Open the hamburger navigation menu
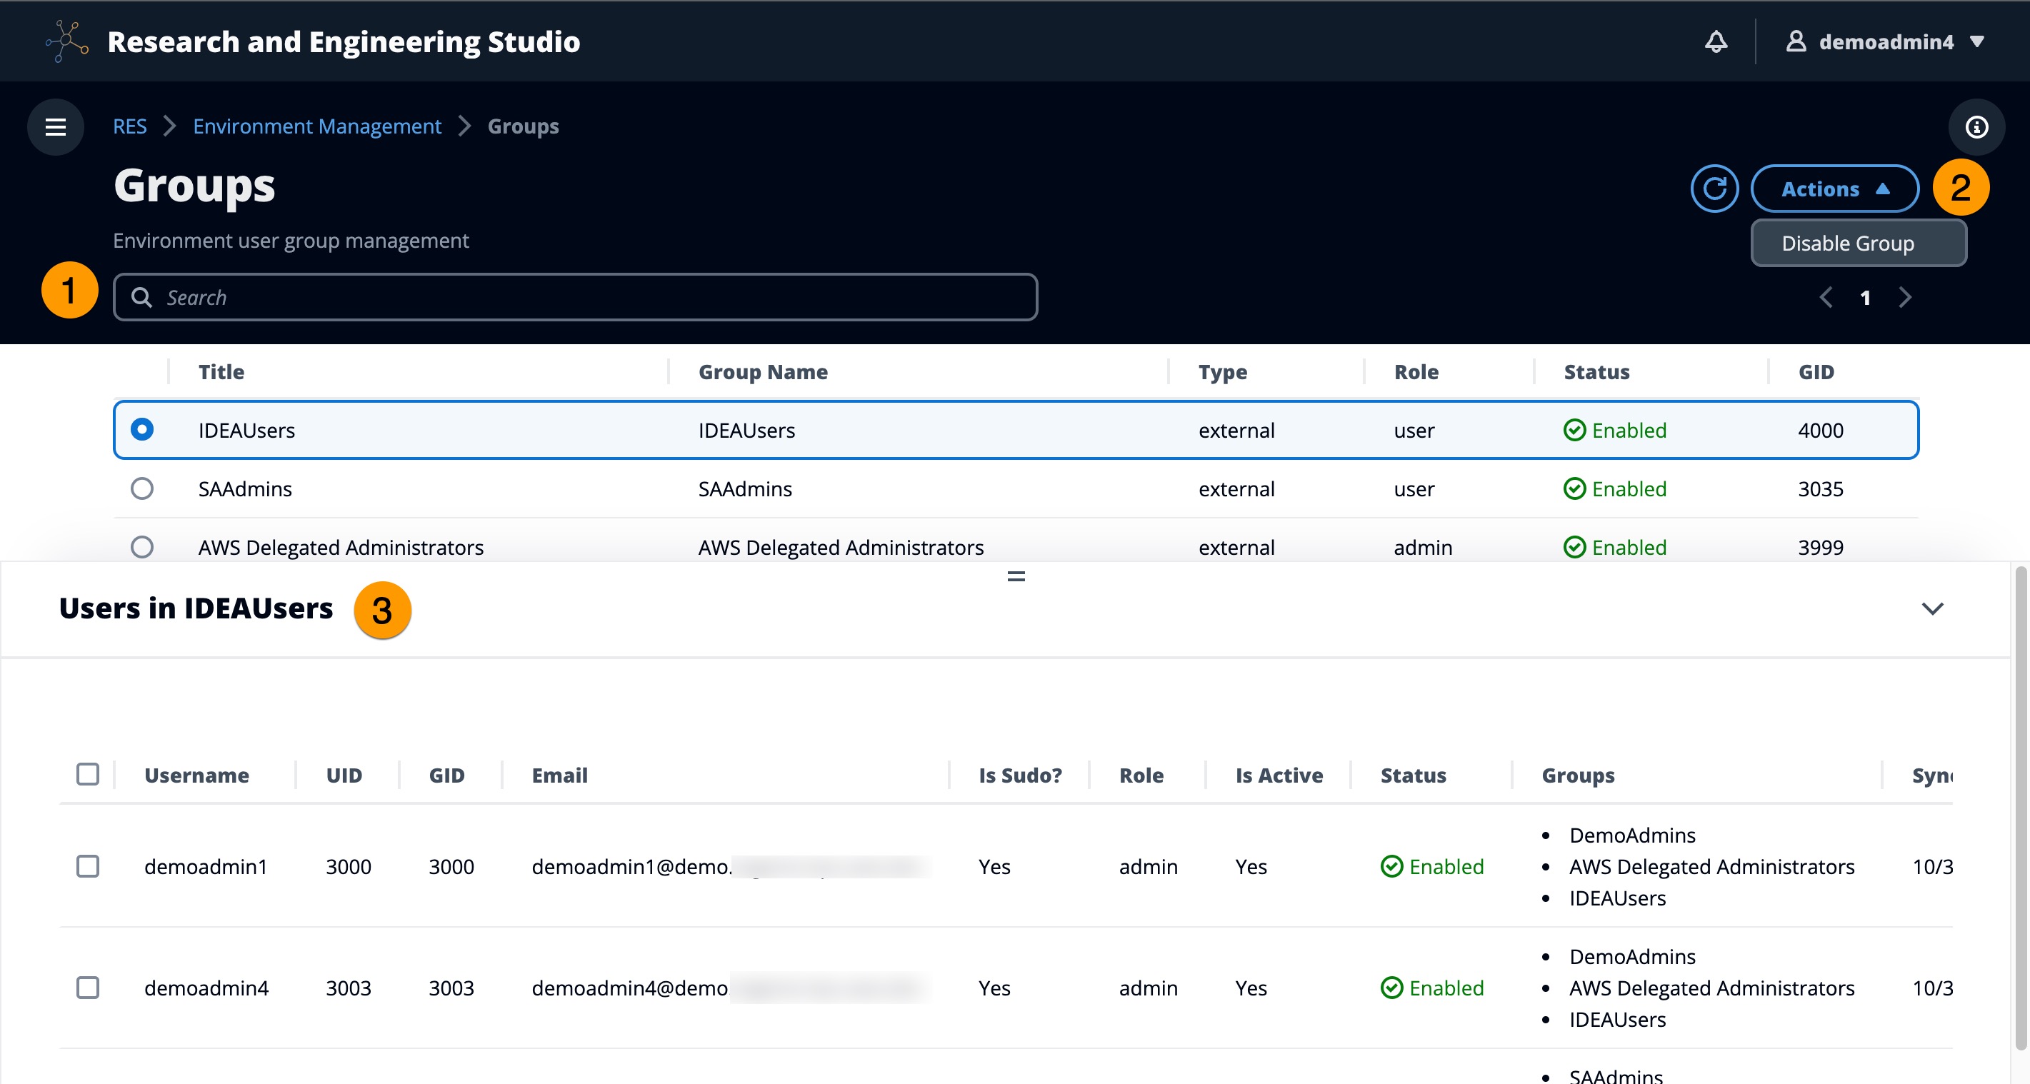The width and height of the screenshot is (2030, 1084). (55, 127)
